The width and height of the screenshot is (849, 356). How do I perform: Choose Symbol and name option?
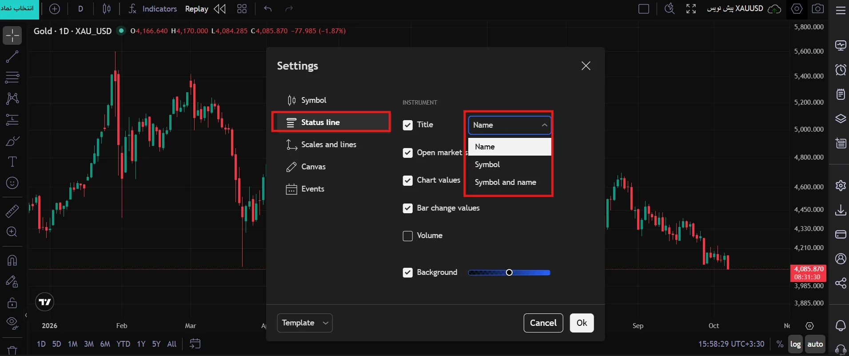pyautogui.click(x=510, y=182)
